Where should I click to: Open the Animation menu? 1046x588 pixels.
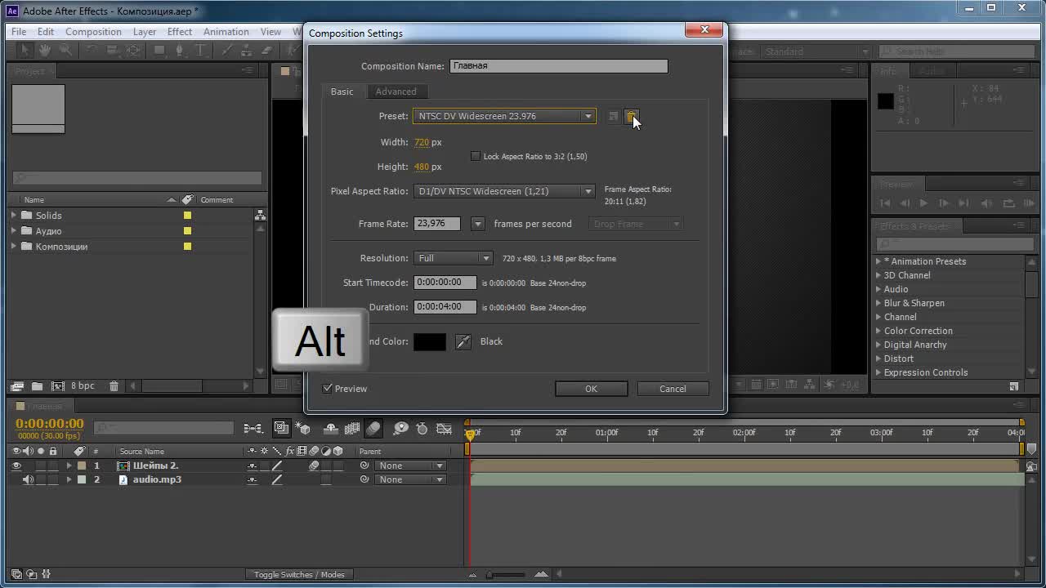(x=226, y=32)
